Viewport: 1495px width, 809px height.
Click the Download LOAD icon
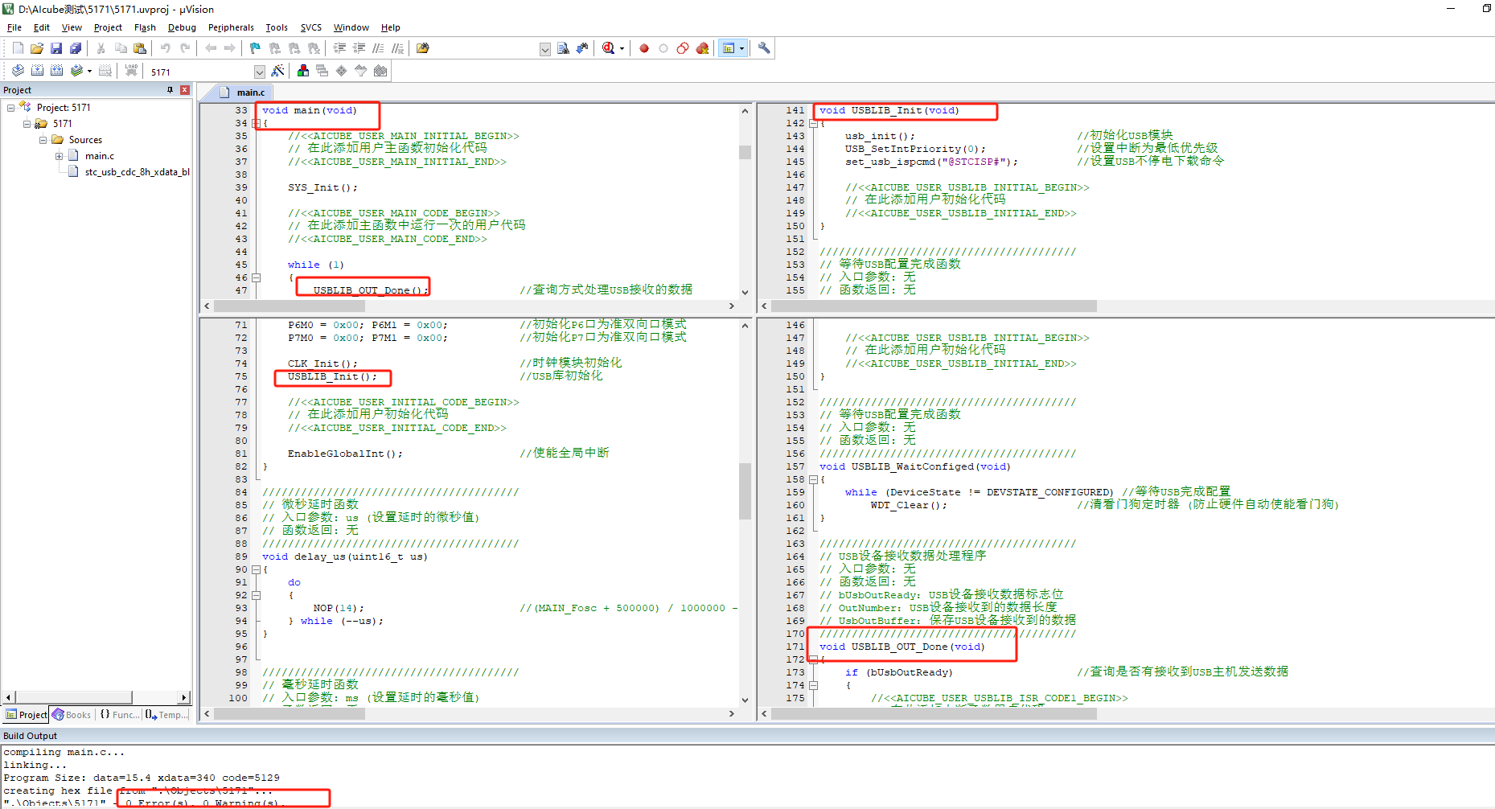tap(131, 71)
